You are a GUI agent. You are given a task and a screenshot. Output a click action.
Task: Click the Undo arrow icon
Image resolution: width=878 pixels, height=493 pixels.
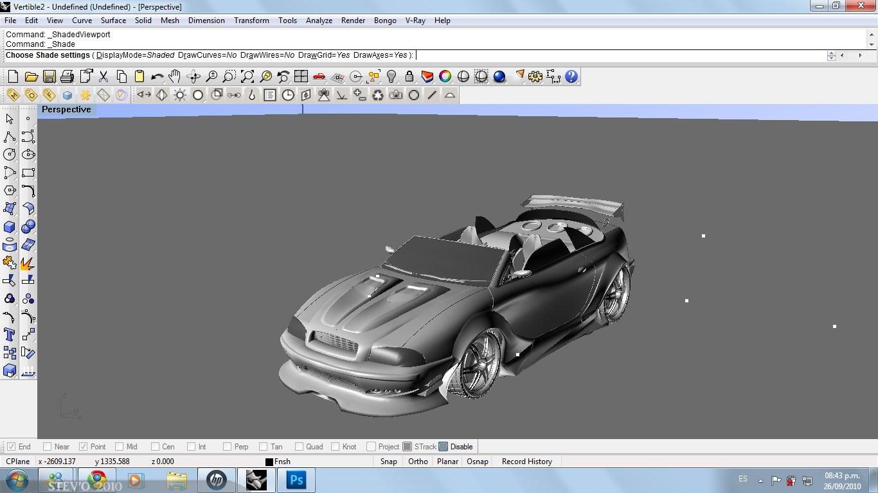[157, 77]
